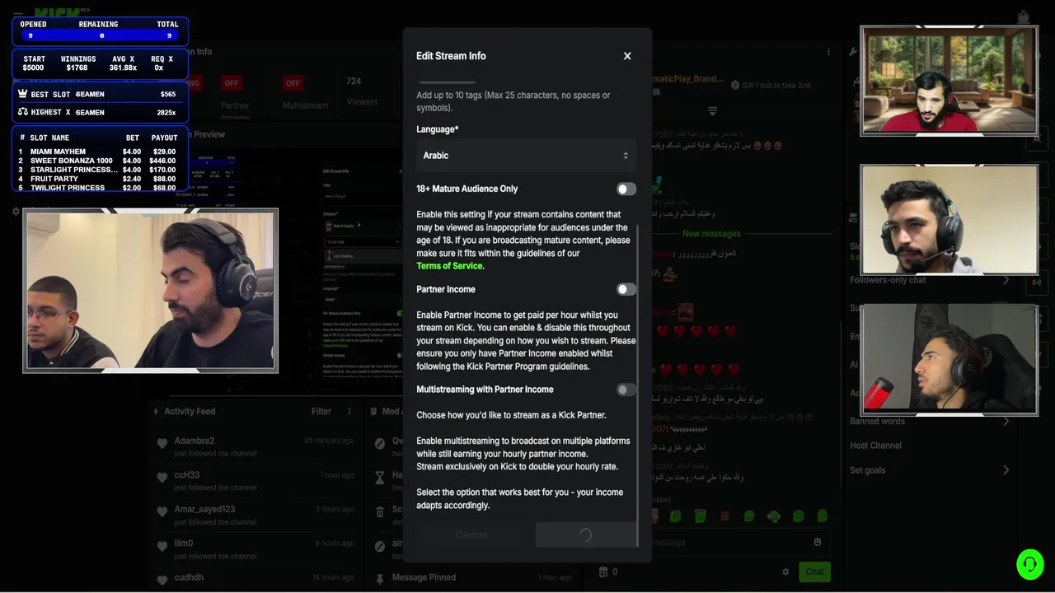Click heart icon next to Ilim0
1055x593 pixels.
coord(162,546)
